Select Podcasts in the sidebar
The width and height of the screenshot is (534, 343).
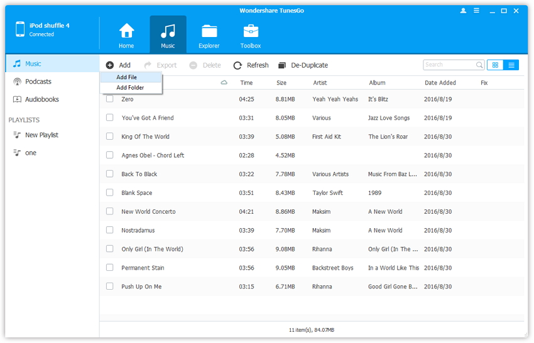click(38, 82)
